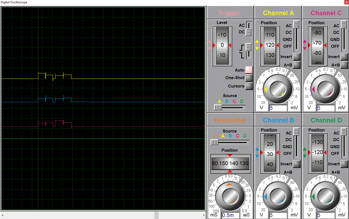349x219 pixels.
Task: Click the Horizontal Position dial
Action: [x=230, y=163]
